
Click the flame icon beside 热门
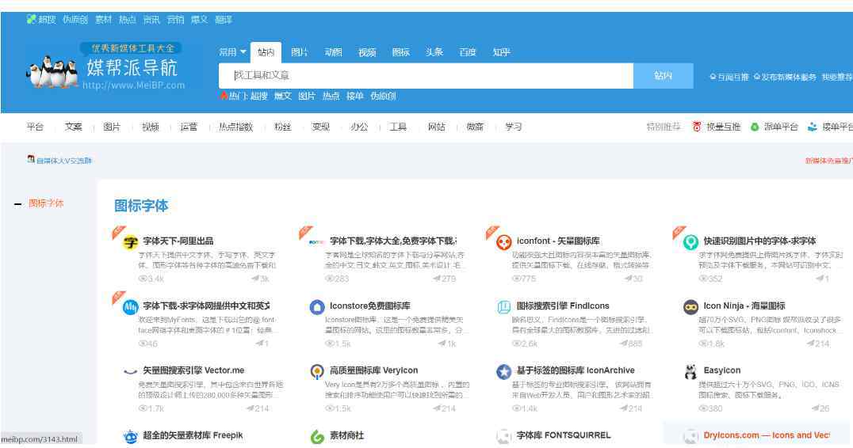coord(224,96)
